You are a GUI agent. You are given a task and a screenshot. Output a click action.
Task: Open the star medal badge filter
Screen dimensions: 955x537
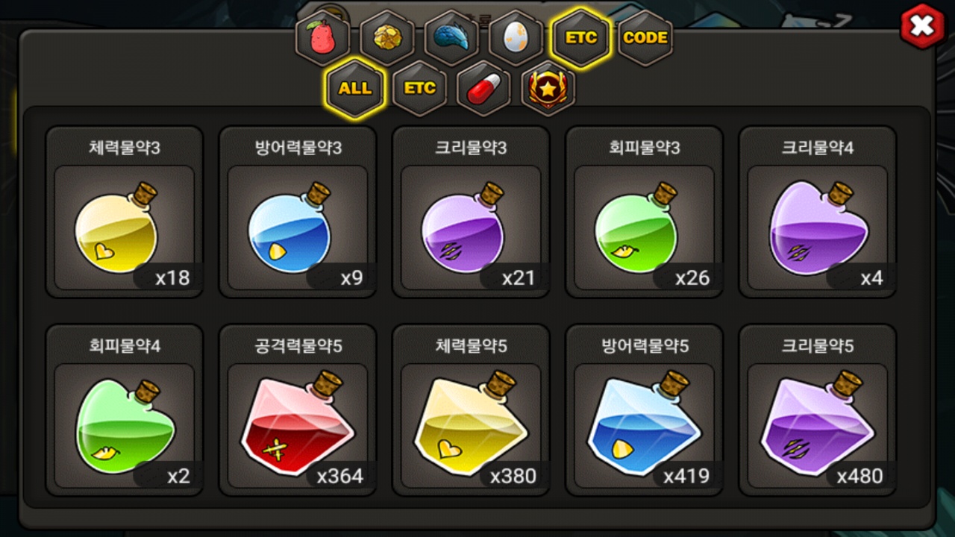tap(548, 88)
